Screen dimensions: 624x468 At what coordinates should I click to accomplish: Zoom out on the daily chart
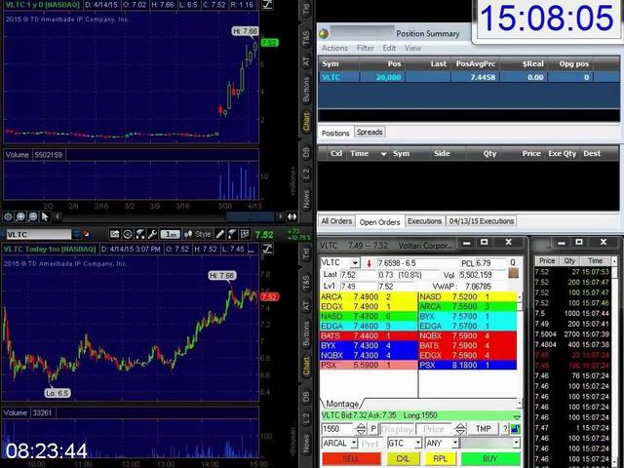point(33,216)
